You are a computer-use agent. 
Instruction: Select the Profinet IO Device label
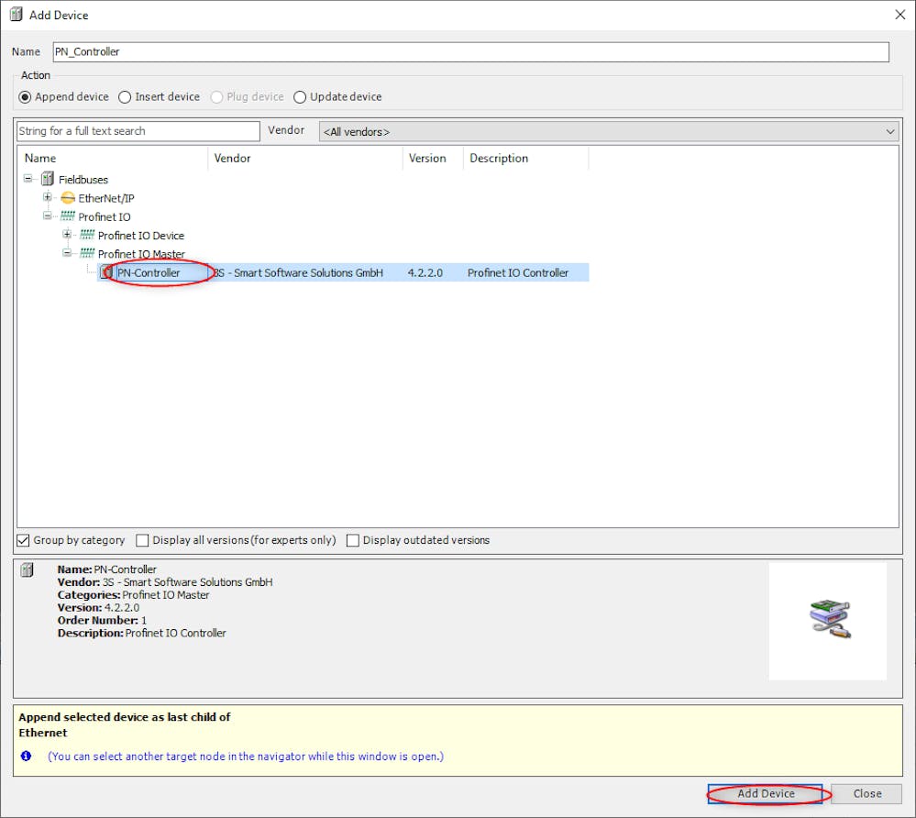[x=141, y=236]
